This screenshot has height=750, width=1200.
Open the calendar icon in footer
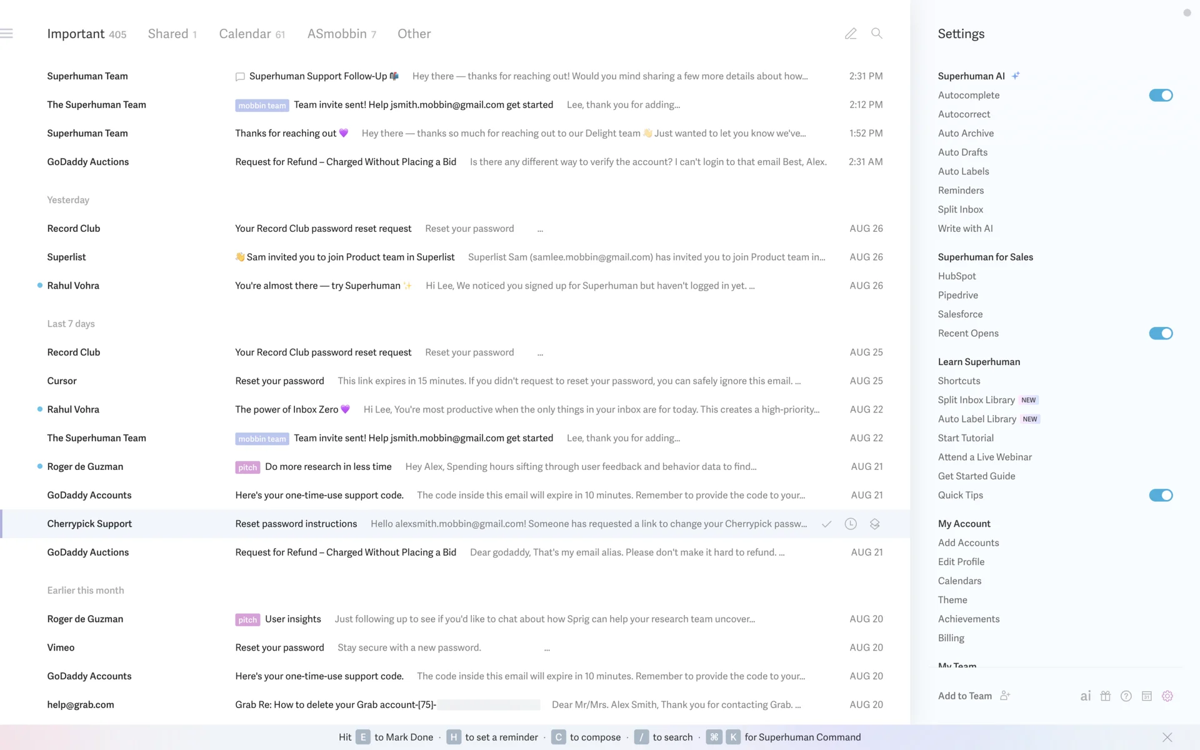[x=1147, y=696]
